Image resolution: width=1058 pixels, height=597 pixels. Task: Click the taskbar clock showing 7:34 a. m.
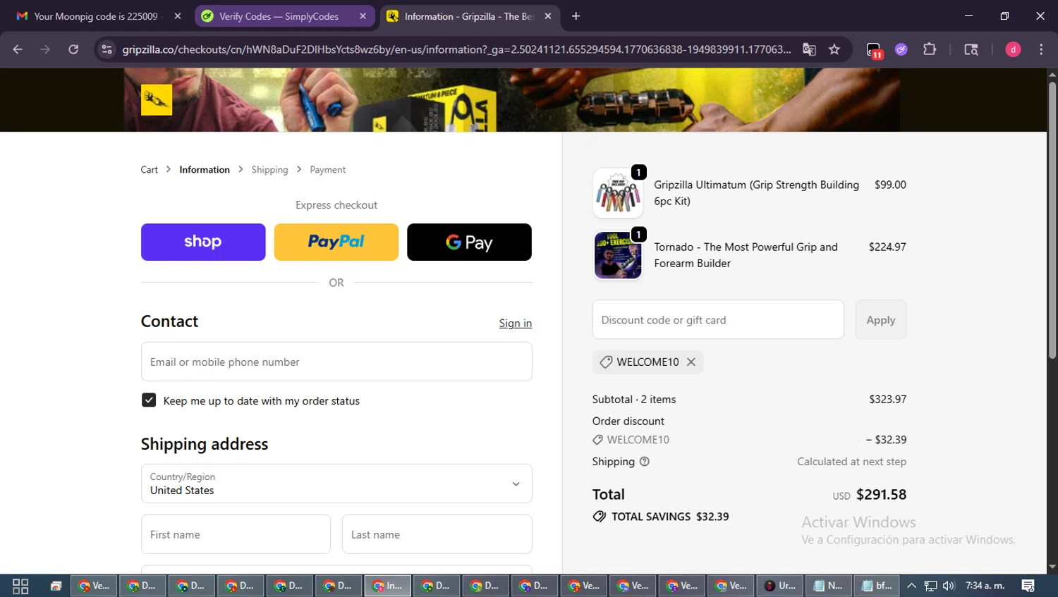[x=985, y=586]
